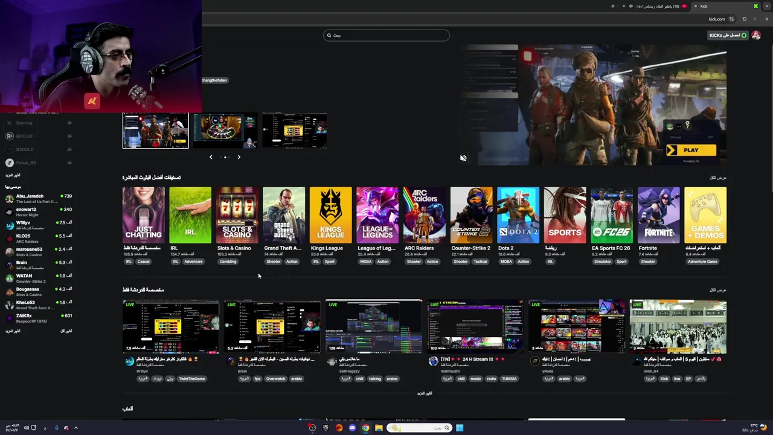Go to the next featured carousel slide

tap(239, 157)
